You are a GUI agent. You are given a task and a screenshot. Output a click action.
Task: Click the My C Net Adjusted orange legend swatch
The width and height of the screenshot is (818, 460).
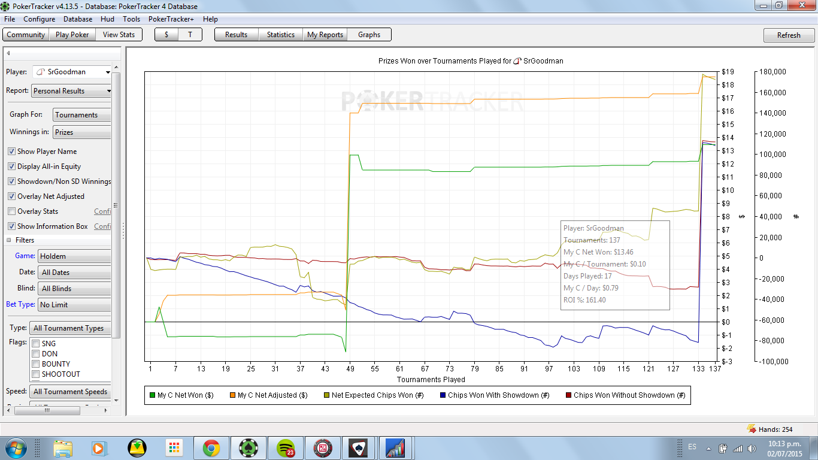(233, 395)
